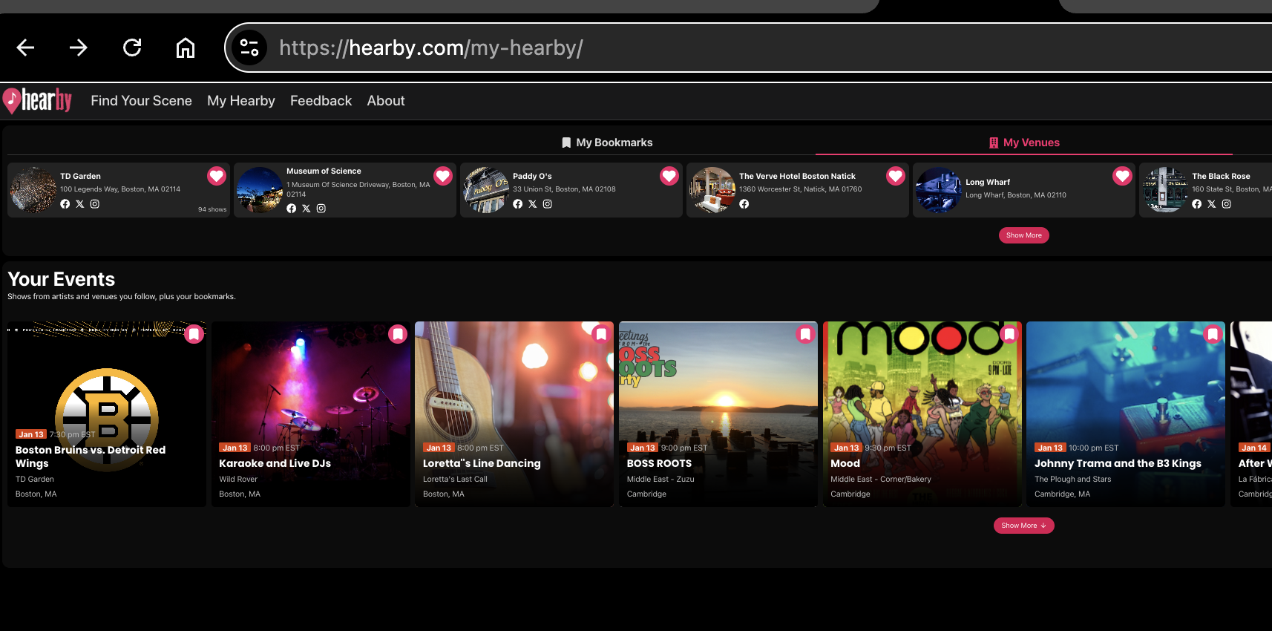1272x631 pixels.
Task: Click Show More under venues
Action: pyautogui.click(x=1024, y=235)
